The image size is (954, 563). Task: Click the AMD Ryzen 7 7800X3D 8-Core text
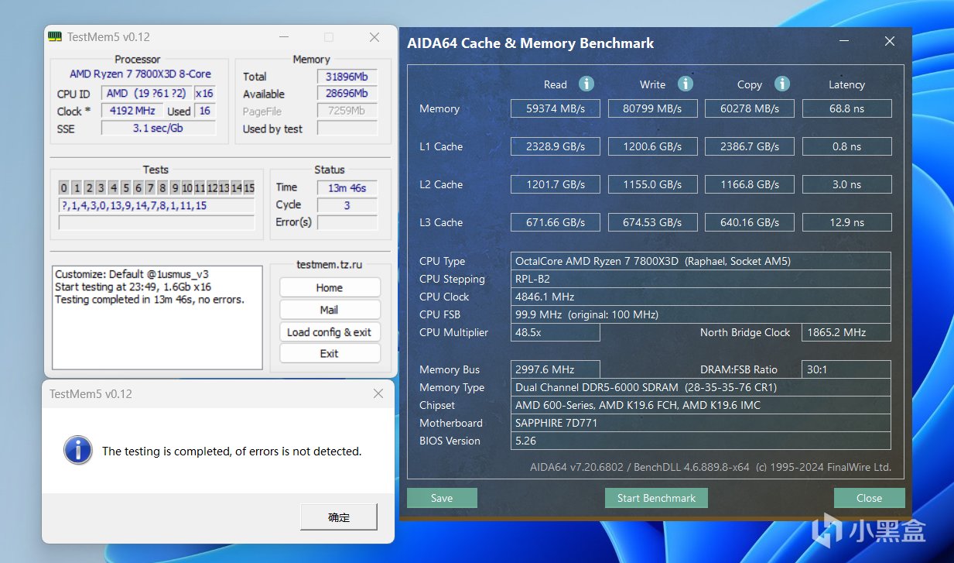click(140, 74)
